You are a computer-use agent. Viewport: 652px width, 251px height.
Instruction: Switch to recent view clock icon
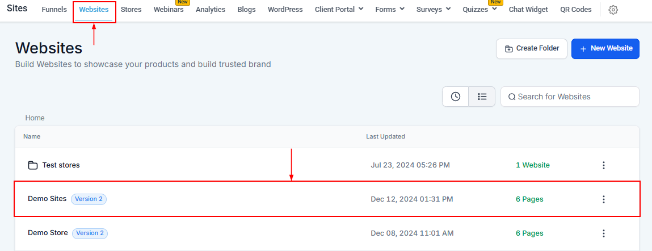click(455, 97)
